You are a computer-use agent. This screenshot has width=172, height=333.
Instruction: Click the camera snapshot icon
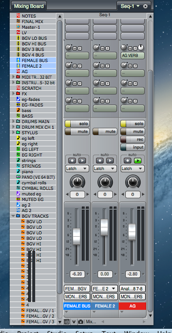coord(80,322)
